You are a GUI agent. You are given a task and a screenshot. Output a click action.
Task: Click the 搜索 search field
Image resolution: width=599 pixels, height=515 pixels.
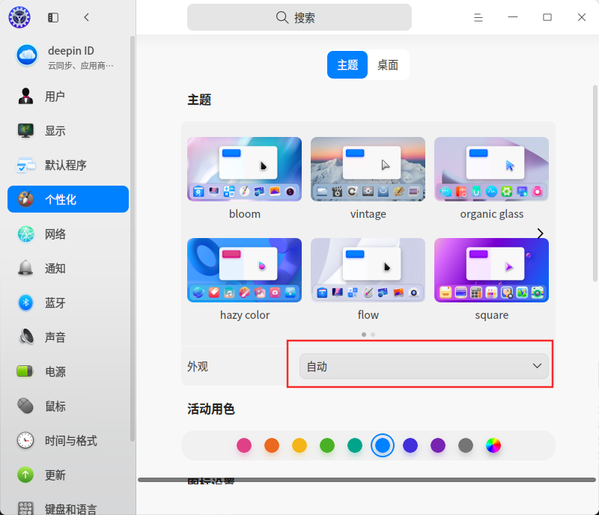point(299,17)
